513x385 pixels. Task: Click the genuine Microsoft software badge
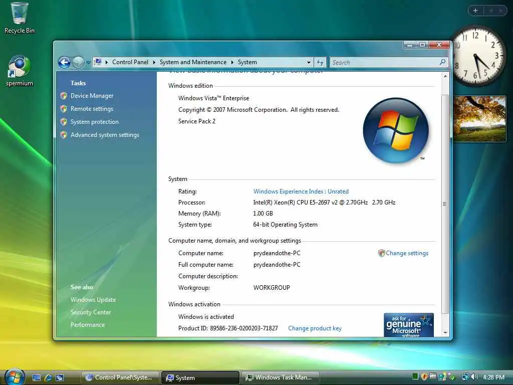[x=409, y=325]
